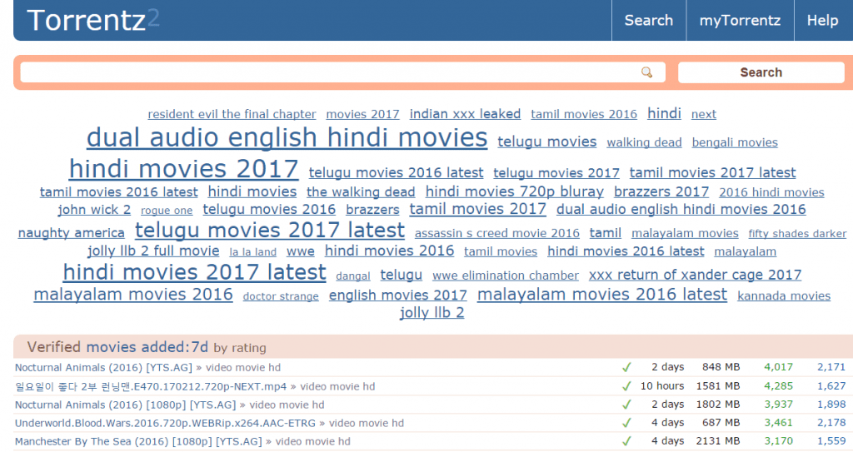Select the 'rogue one' tag
Screen dimensions: 853x452
click(167, 211)
